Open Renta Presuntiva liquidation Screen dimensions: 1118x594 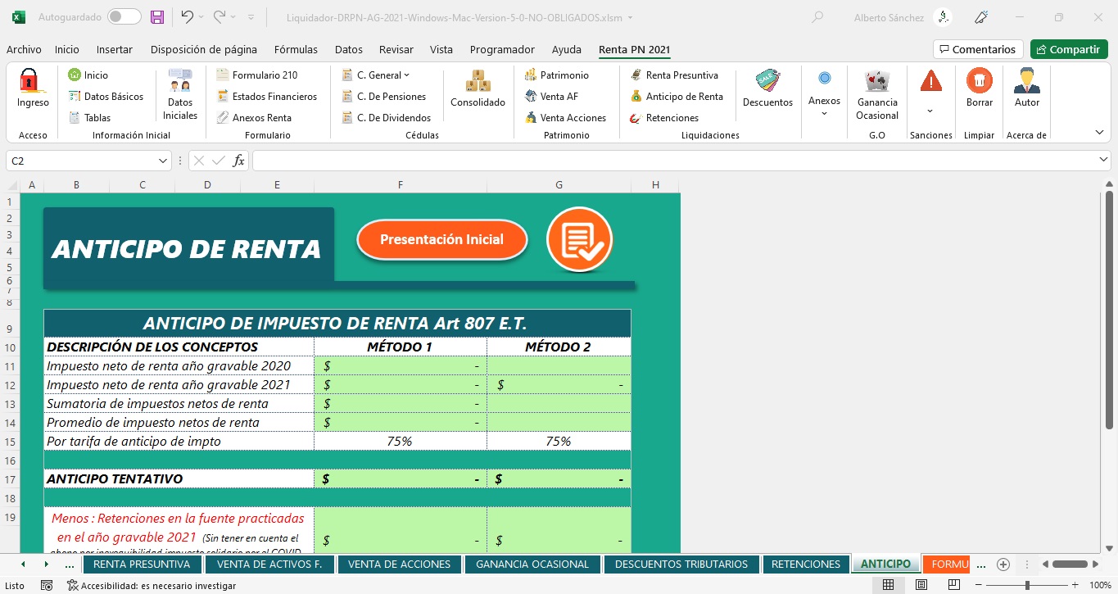(674, 75)
